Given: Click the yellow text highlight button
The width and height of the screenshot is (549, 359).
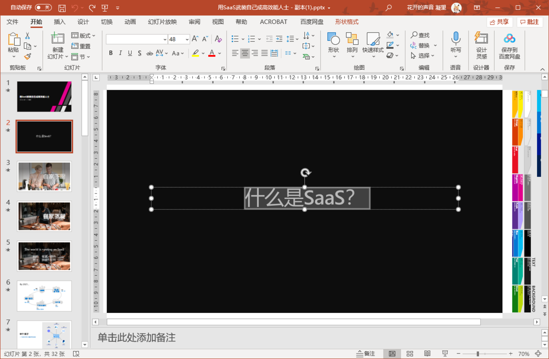Looking at the screenshot, I should click(195, 54).
